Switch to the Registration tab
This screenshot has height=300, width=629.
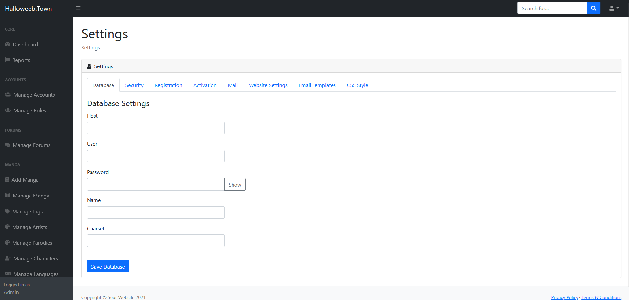coord(168,85)
